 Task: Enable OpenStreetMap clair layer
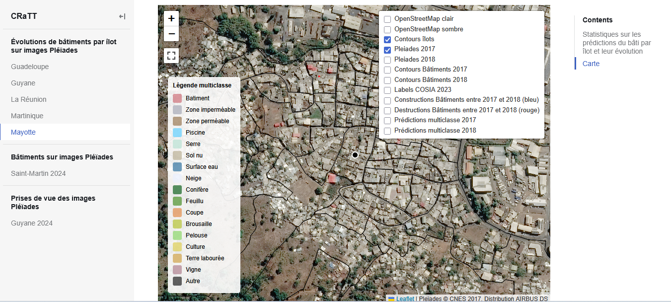tap(387, 19)
